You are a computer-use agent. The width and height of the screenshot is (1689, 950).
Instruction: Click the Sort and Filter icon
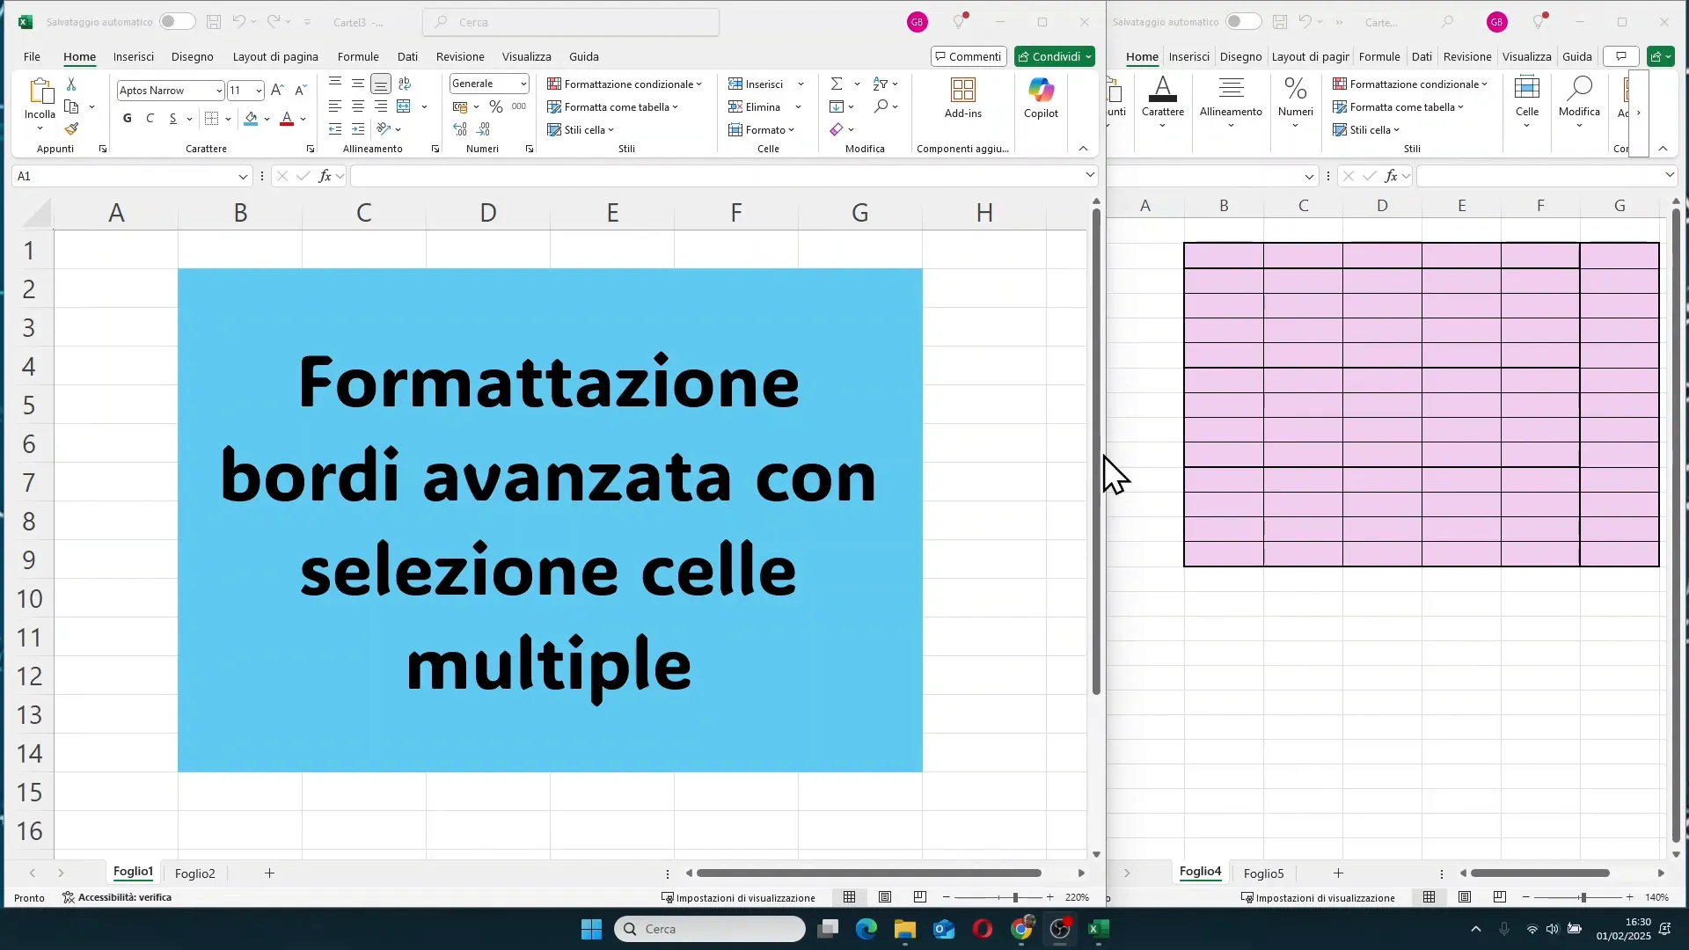(881, 84)
